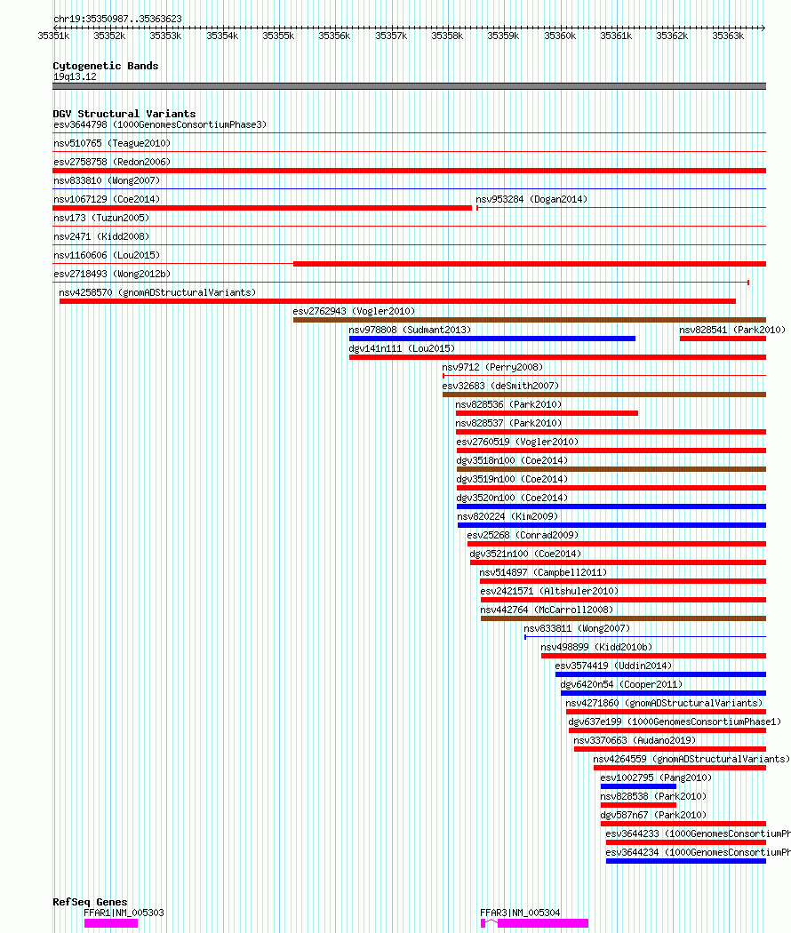Click esv2718493 (Wong2012b) variant label
The height and width of the screenshot is (933, 791).
[112, 275]
